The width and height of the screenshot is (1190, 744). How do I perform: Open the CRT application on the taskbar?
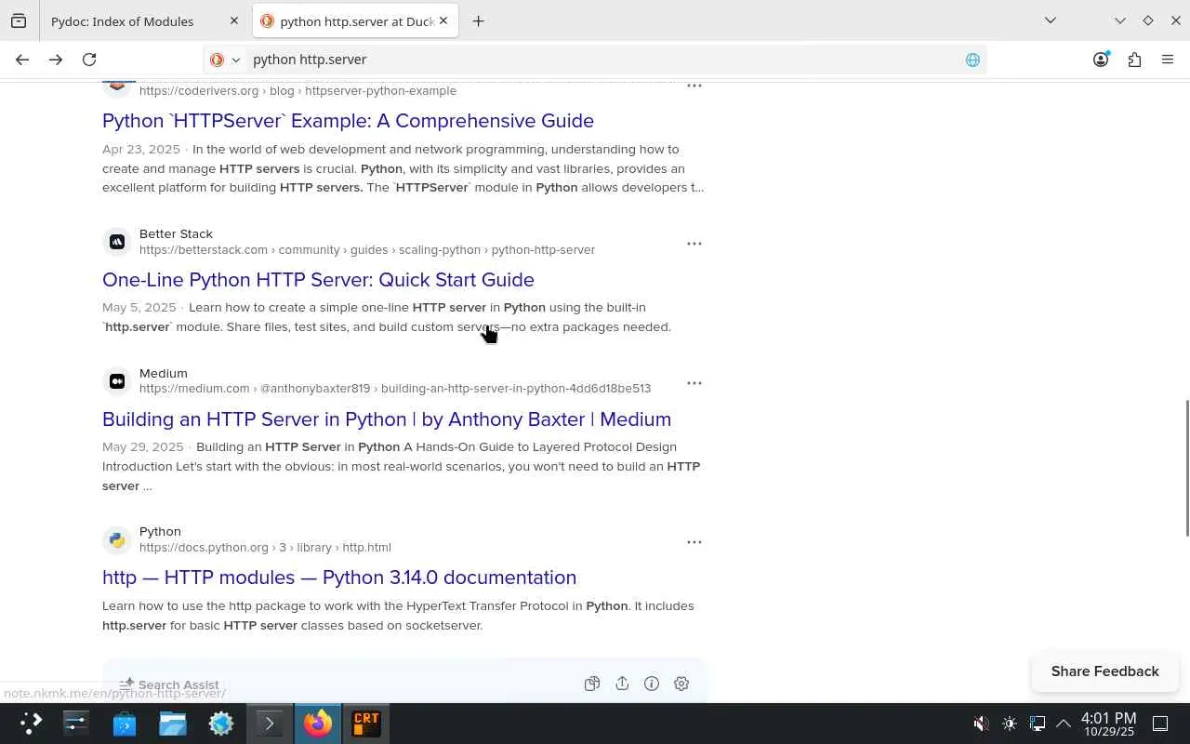(x=366, y=723)
